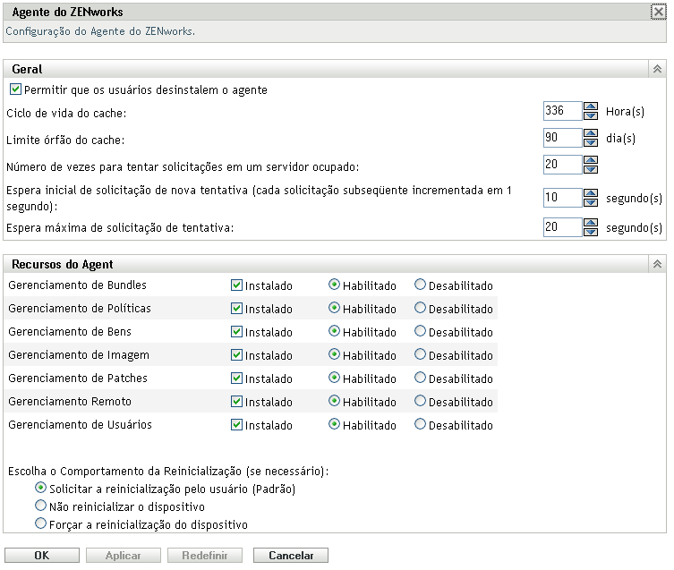Decrease Espera máxima de solicitação seconds
The image size is (674, 570).
(x=591, y=231)
